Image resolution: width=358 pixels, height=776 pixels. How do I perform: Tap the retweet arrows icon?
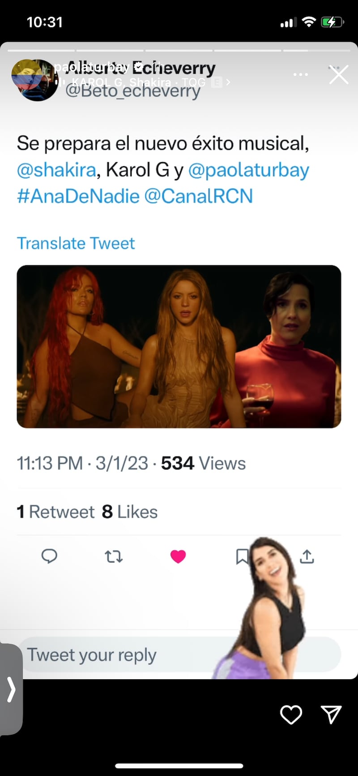pos(114,556)
